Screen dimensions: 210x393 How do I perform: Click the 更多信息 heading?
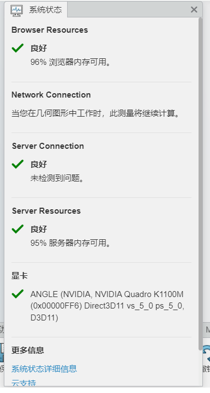pyautogui.click(x=28, y=350)
